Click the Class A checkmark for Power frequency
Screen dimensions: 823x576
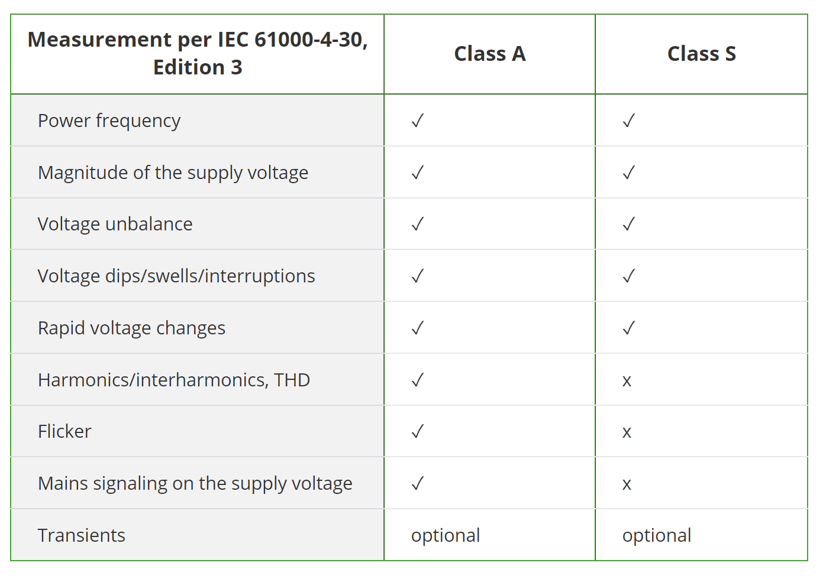pyautogui.click(x=418, y=121)
